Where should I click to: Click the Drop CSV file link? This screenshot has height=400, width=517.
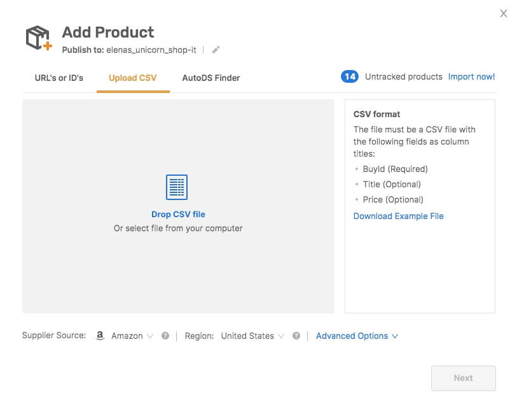(x=177, y=214)
